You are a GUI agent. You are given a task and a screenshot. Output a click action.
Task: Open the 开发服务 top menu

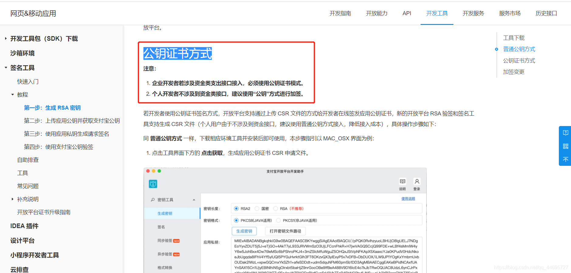(473, 13)
